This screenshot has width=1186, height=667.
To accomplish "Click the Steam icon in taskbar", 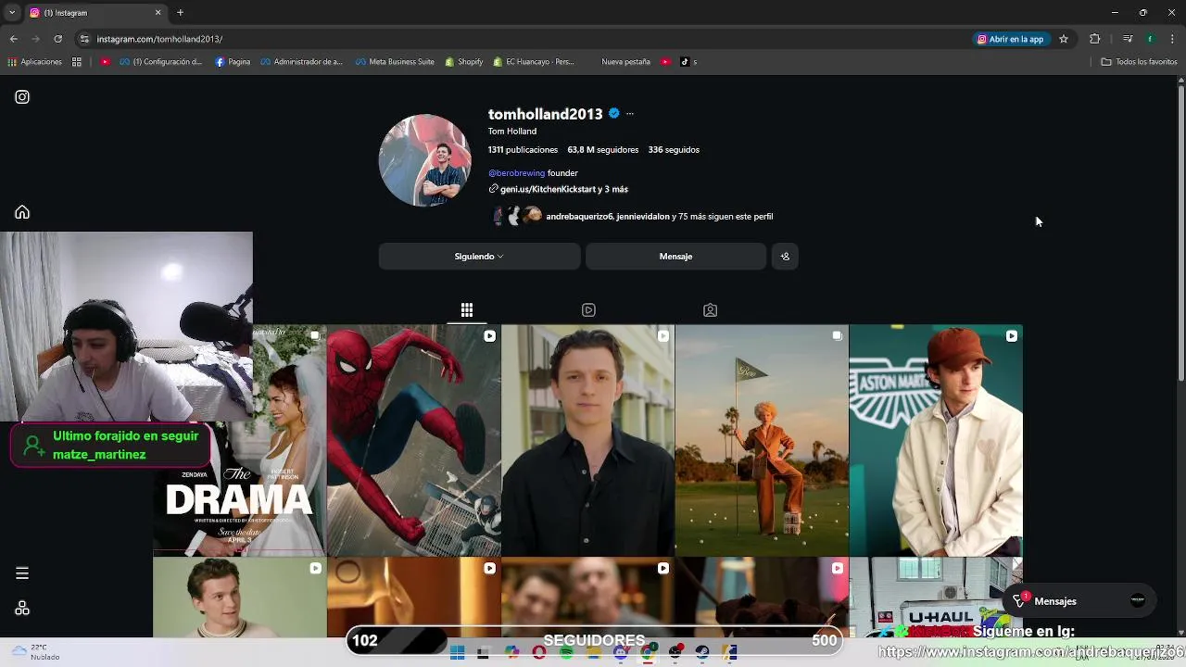I will [702, 652].
